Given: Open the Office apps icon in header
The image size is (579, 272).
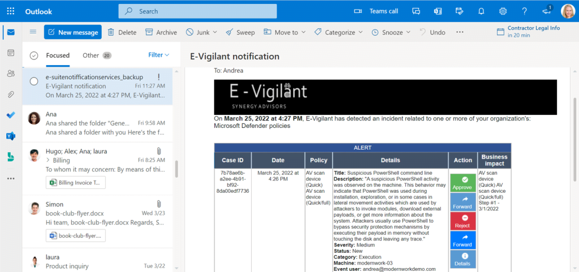Looking at the screenshot, I should pos(438,11).
